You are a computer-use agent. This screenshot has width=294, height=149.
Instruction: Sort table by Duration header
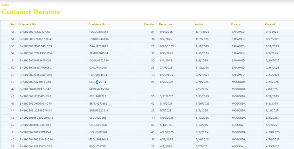tap(150, 24)
